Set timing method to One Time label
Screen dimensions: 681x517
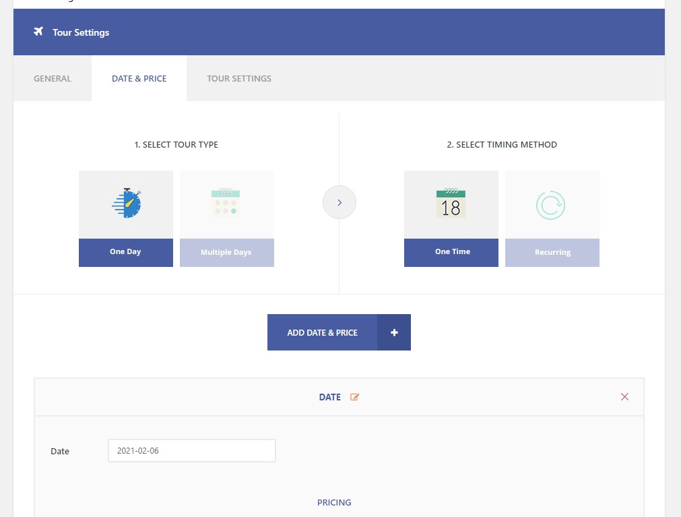point(452,252)
